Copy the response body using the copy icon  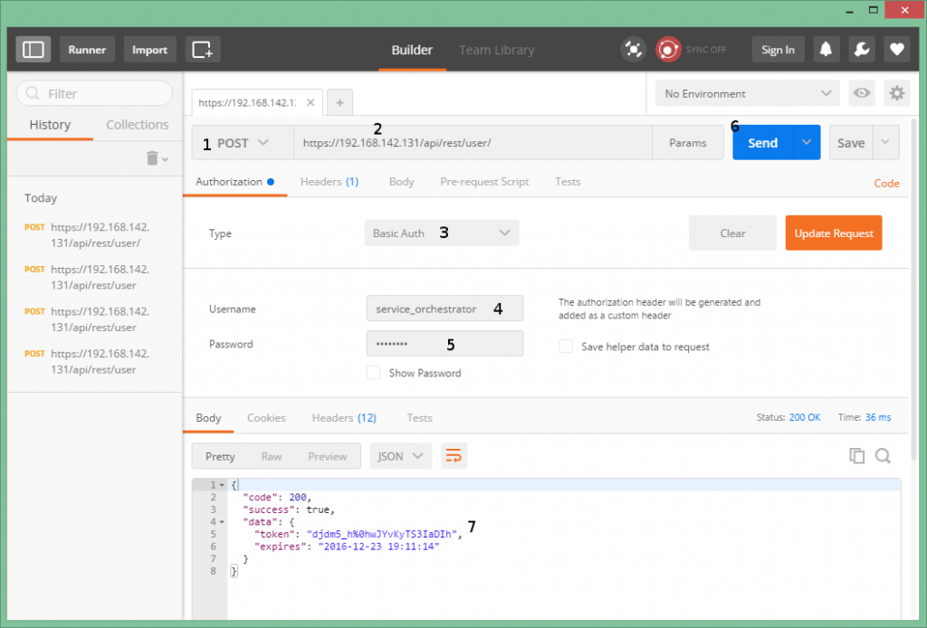coord(856,455)
